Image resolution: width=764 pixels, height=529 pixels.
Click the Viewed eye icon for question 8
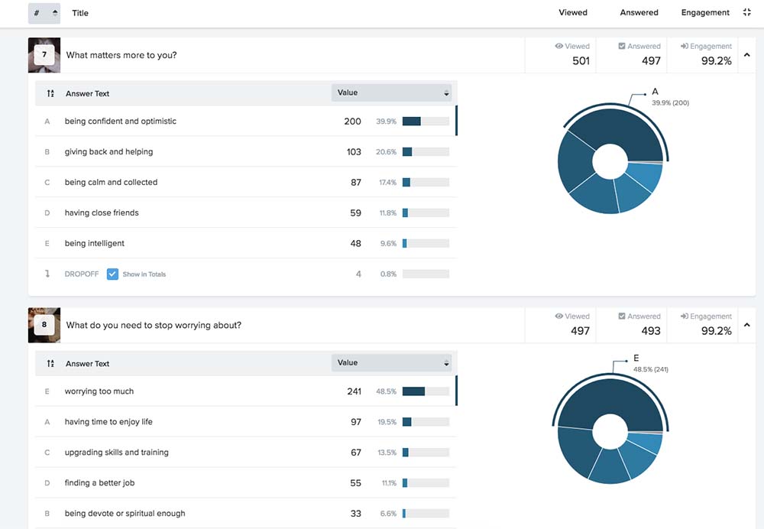[559, 316]
